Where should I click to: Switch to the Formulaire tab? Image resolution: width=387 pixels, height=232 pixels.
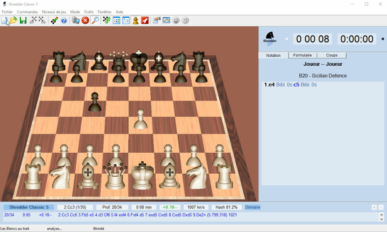pyautogui.click(x=302, y=55)
